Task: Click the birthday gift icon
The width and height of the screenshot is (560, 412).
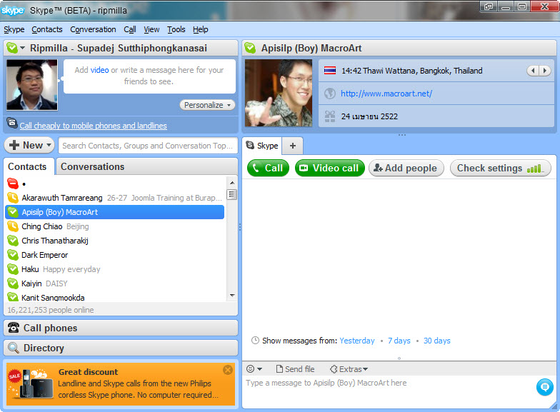Action: pyautogui.click(x=329, y=116)
